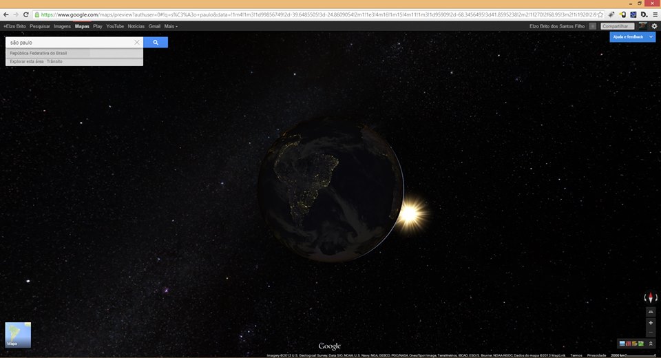Zoom out with the minus button
Screen dimensions: 661x358
tap(651, 332)
